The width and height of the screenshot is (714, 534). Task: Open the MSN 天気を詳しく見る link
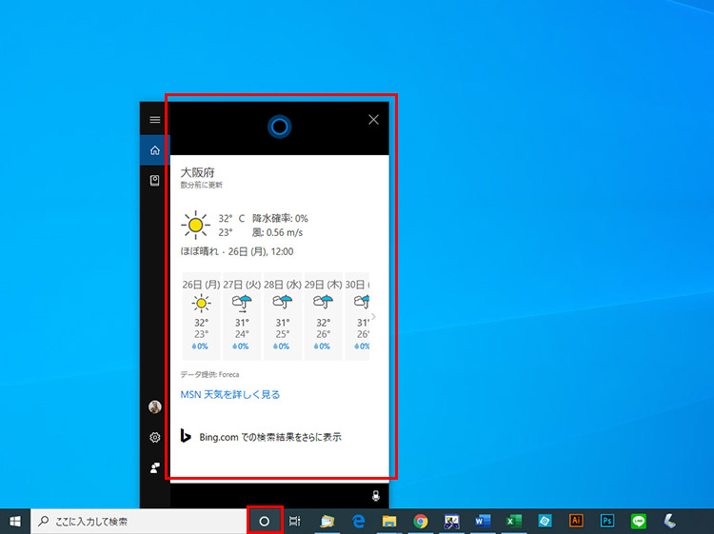230,394
